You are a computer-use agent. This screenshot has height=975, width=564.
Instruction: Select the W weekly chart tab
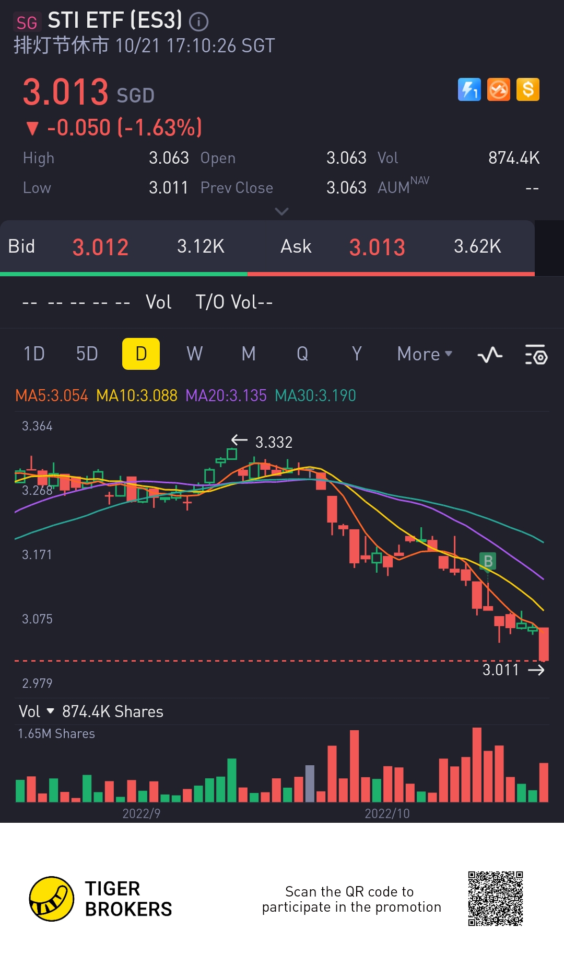[194, 354]
